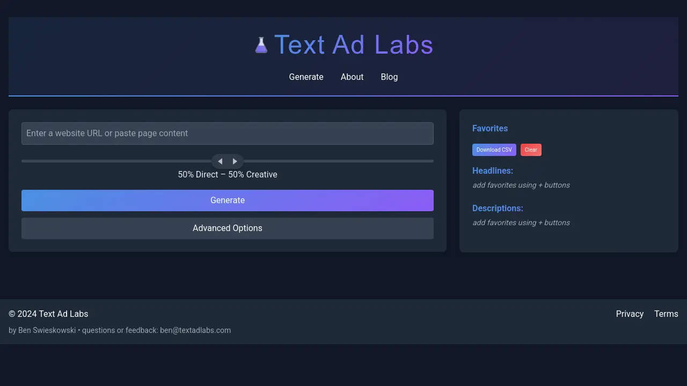Clear the favorites list

531,150
